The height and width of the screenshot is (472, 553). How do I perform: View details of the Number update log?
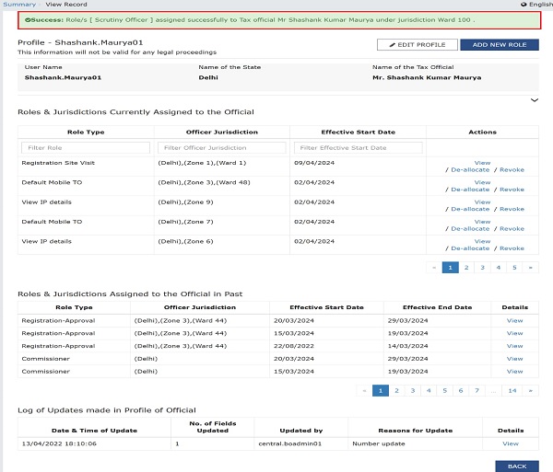pos(511,443)
